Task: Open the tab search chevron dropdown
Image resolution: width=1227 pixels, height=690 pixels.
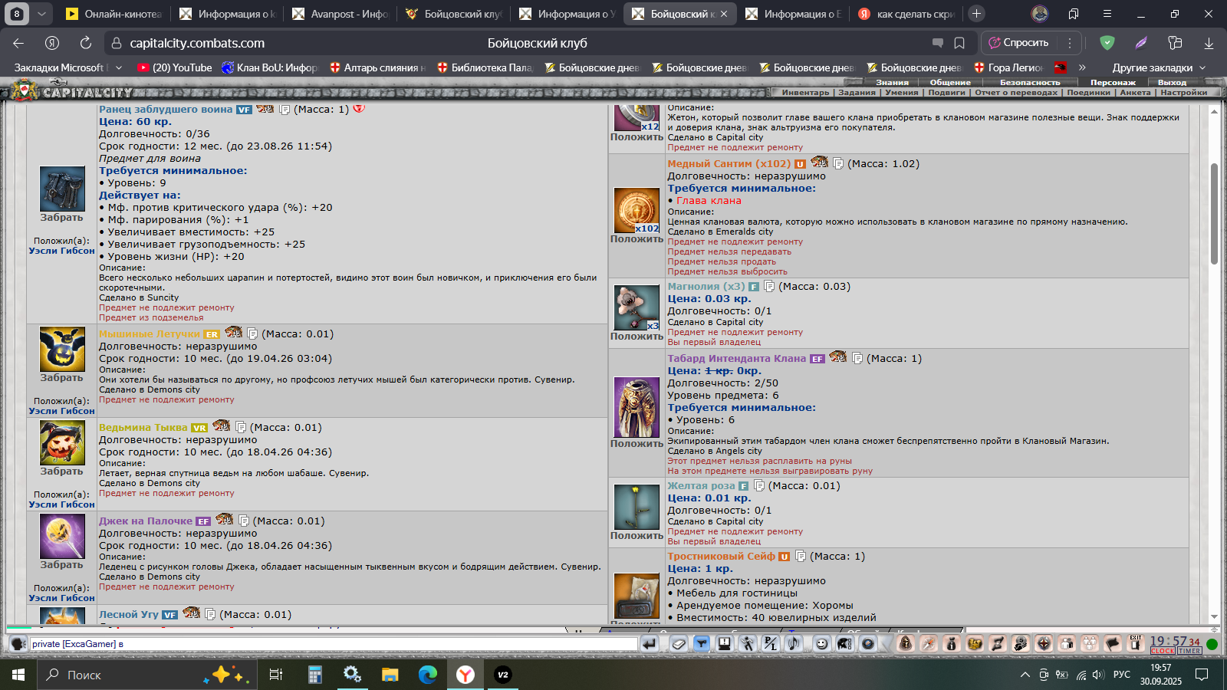Action: tap(41, 14)
